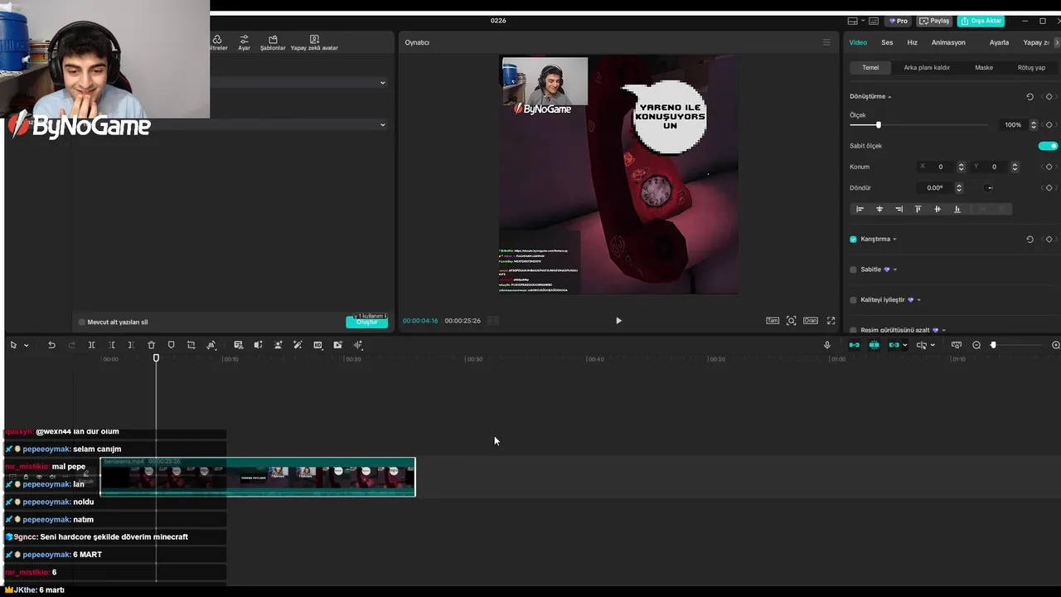Show more inspector tabs with right chevron
The width and height of the screenshot is (1061, 597).
point(1056,42)
